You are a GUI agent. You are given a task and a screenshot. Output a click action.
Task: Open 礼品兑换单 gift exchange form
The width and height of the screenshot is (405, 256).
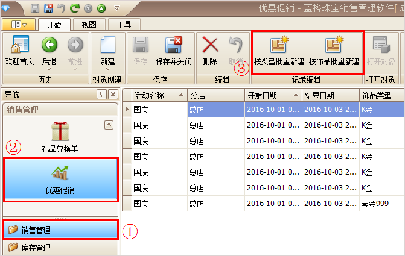(x=60, y=137)
